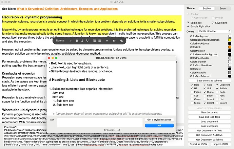Click Get Document As HTML button

click(209, 135)
